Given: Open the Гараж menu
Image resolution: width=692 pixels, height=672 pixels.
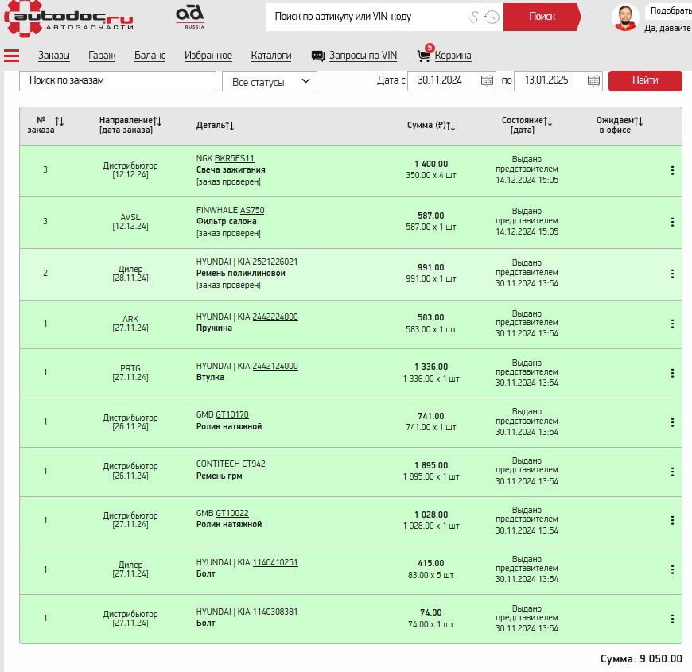Looking at the screenshot, I should click(102, 56).
